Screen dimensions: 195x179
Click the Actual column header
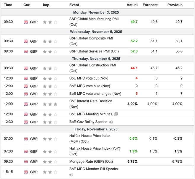[132, 5]
